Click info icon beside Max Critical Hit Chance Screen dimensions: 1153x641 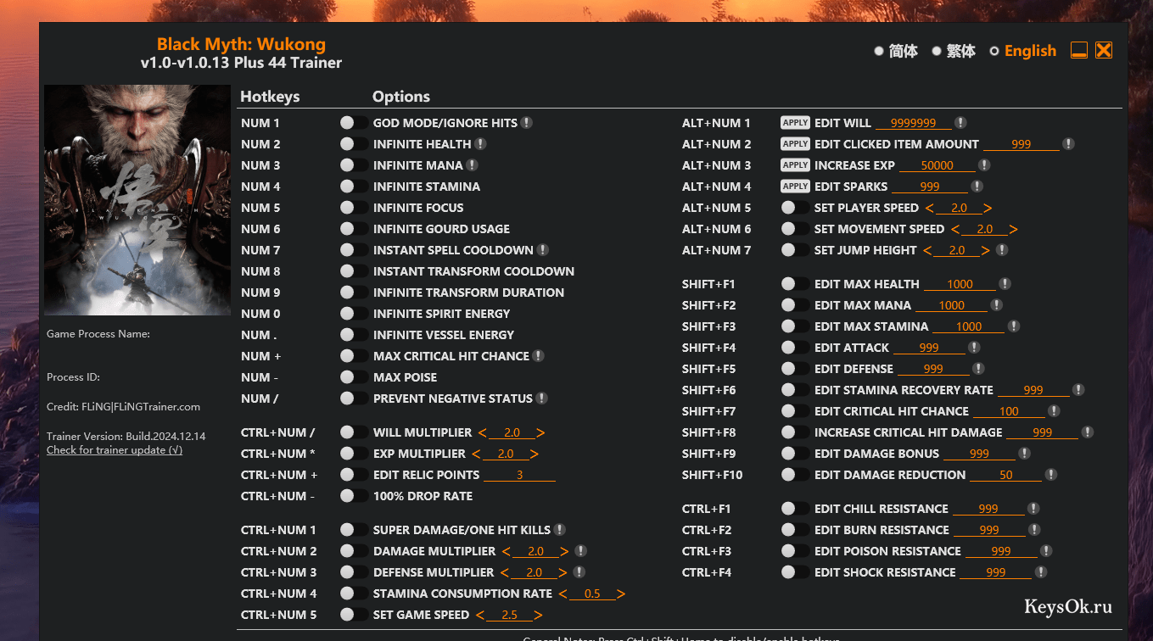click(538, 356)
